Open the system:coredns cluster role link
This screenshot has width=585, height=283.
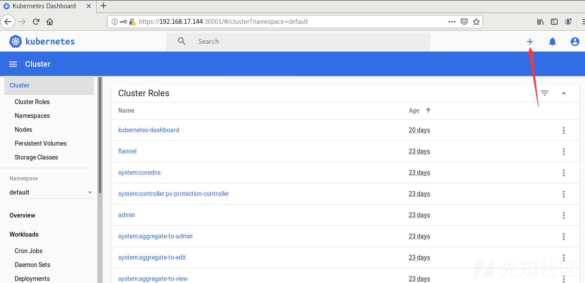click(139, 172)
